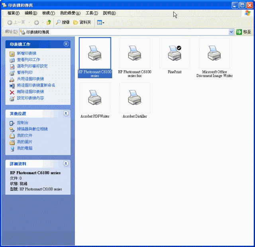Select the Acrobat Distiller printer icon
This screenshot has width=255, height=247.
coord(135,98)
